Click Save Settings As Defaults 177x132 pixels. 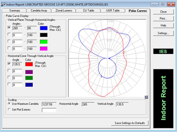[x=130, y=123]
